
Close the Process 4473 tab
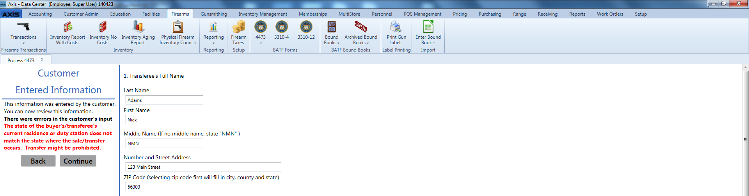pyautogui.click(x=42, y=60)
